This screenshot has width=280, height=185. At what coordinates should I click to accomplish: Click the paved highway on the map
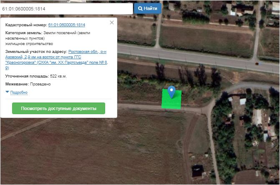(x=198, y=57)
